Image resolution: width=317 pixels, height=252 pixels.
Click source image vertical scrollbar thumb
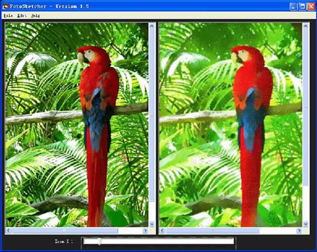[x=152, y=115]
